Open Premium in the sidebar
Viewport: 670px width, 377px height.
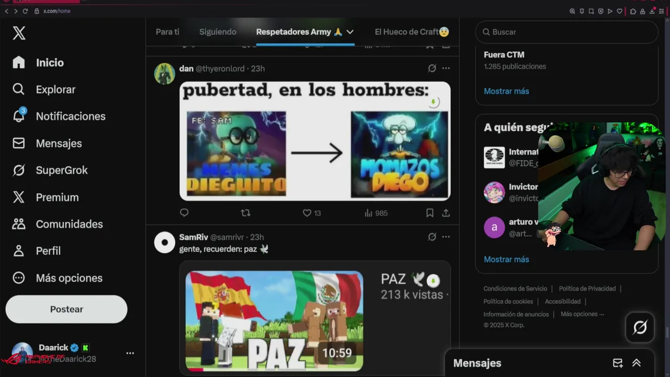45,197
